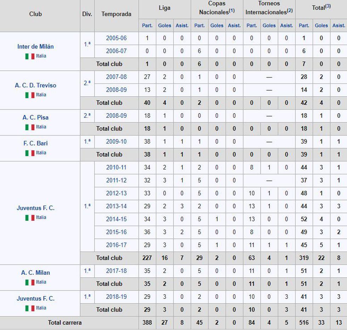Go to the 2017-18 season link

tap(116, 271)
